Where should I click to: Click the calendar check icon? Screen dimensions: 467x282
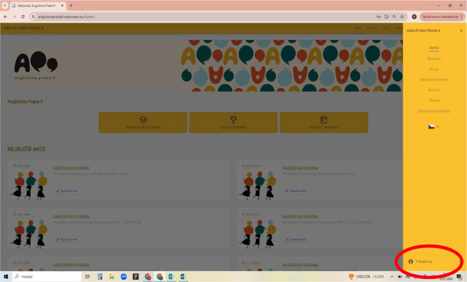[x=324, y=119]
